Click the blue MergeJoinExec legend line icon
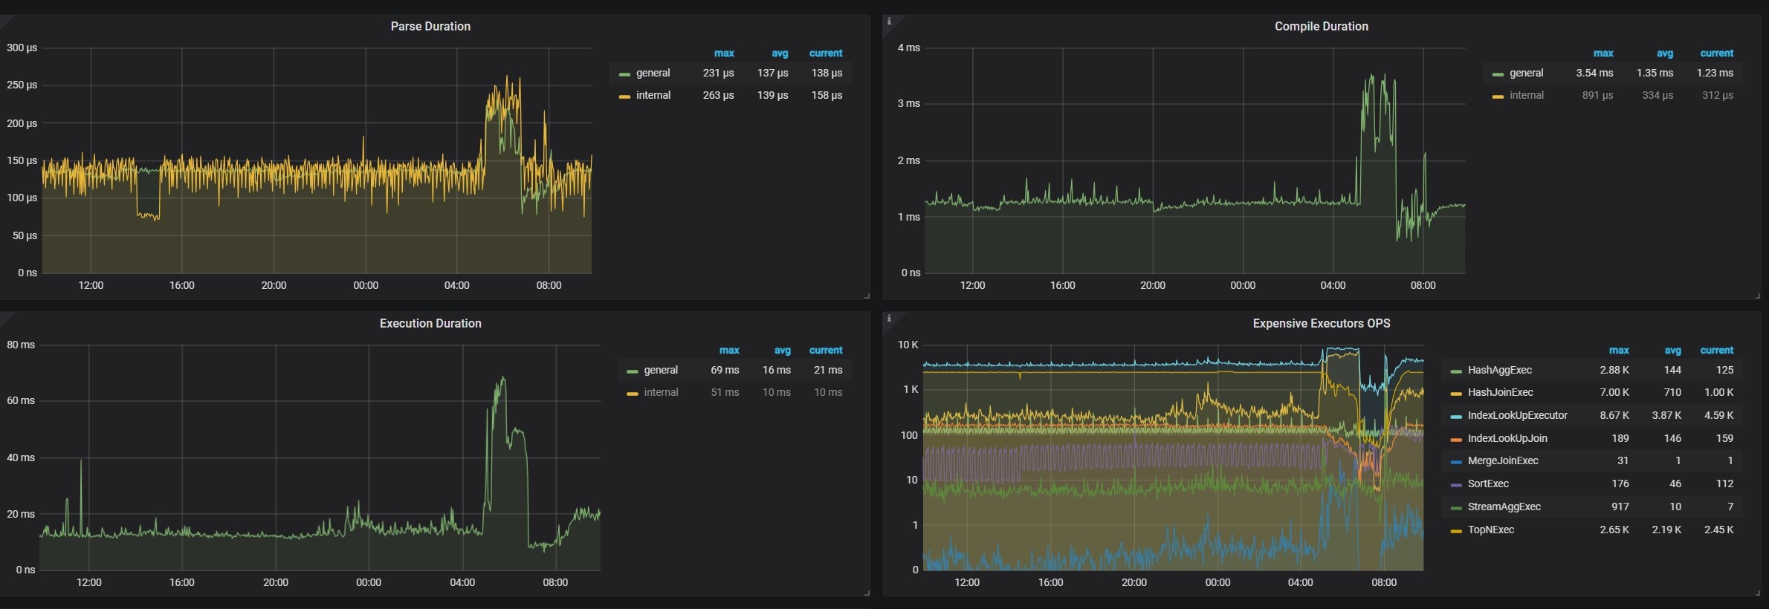This screenshot has height=609, width=1769. coord(1456,462)
